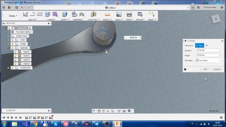This screenshot has height=127, width=226.
Task: Toggle visibility bulb of Sketch2
Action: pos(16,56)
